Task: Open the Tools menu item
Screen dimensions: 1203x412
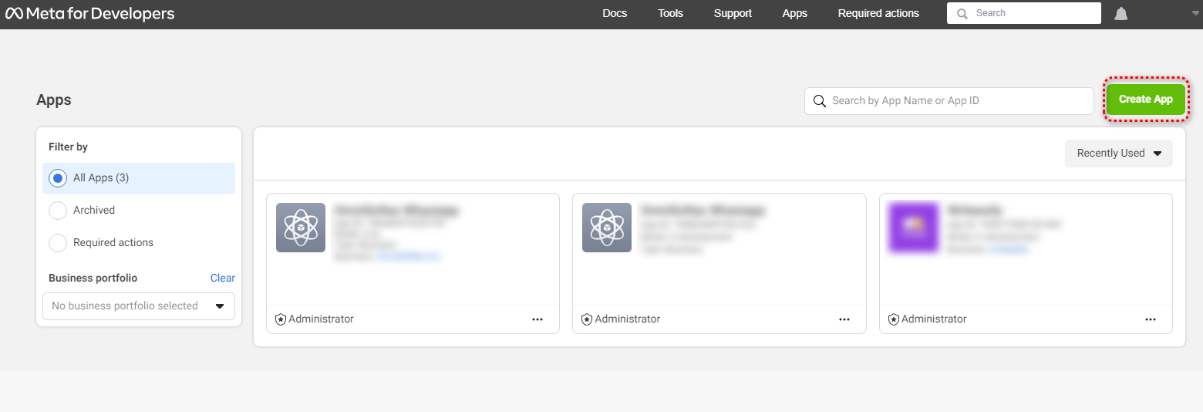Action: click(x=670, y=13)
